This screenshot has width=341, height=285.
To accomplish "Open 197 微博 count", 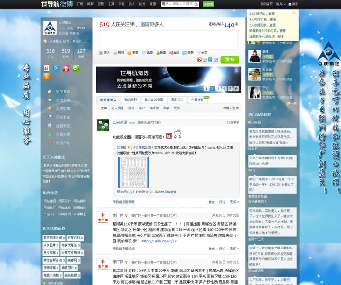I will (81, 53).
